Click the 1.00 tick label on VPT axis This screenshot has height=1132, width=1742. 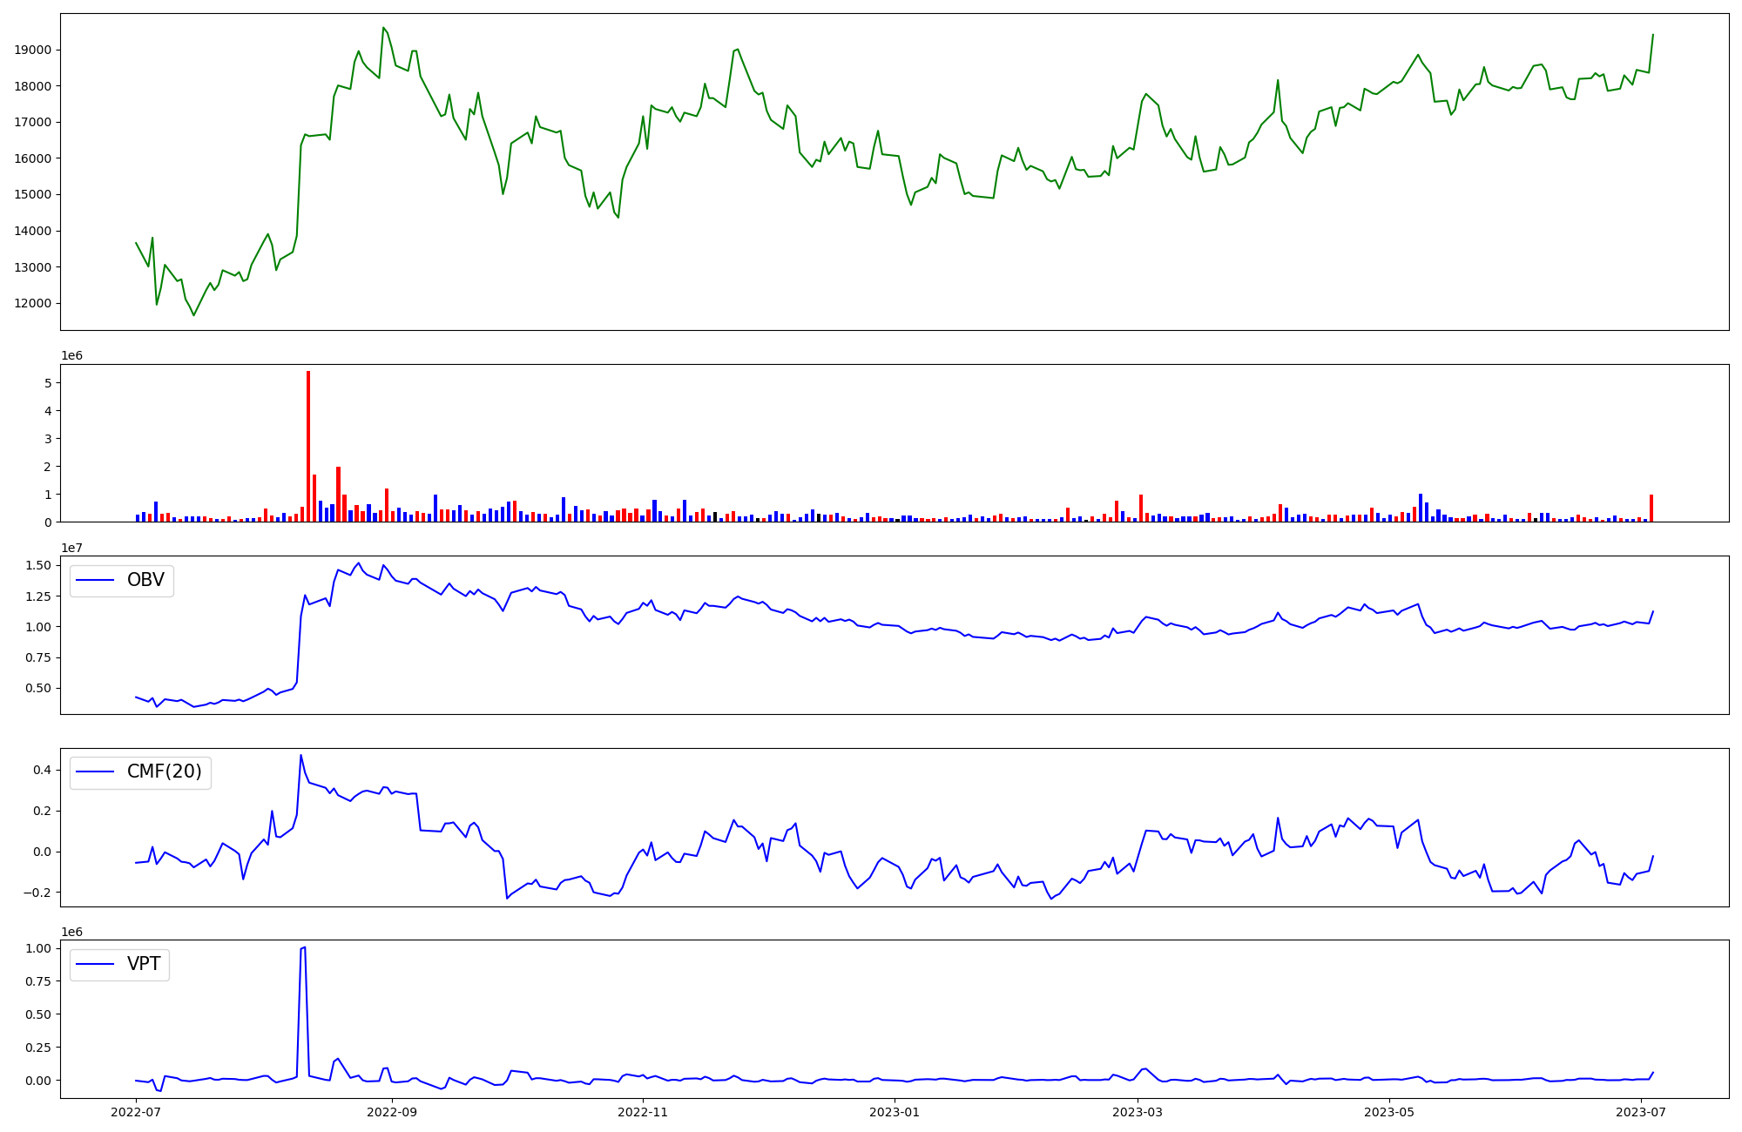pos(37,948)
